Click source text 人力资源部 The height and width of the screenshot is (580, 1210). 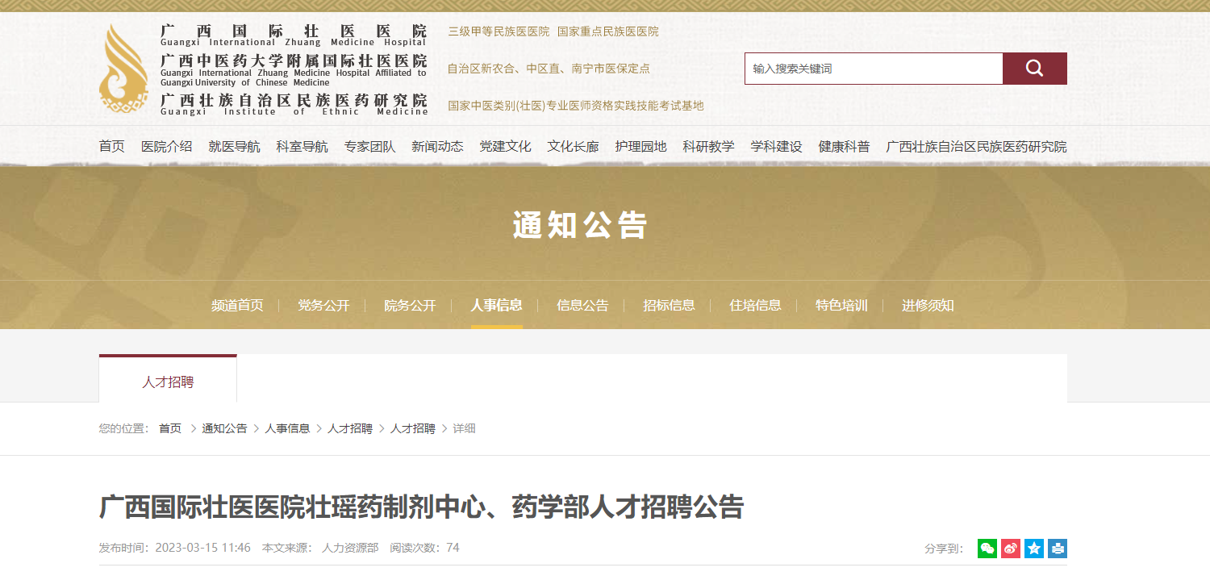[350, 548]
